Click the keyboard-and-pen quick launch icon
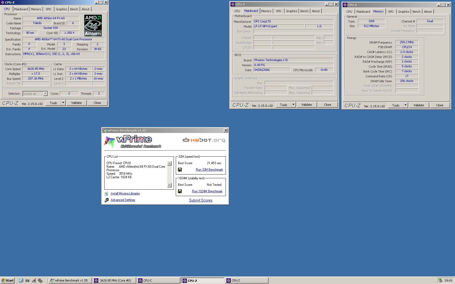Viewport: 455px width, 284px height. pos(34,280)
